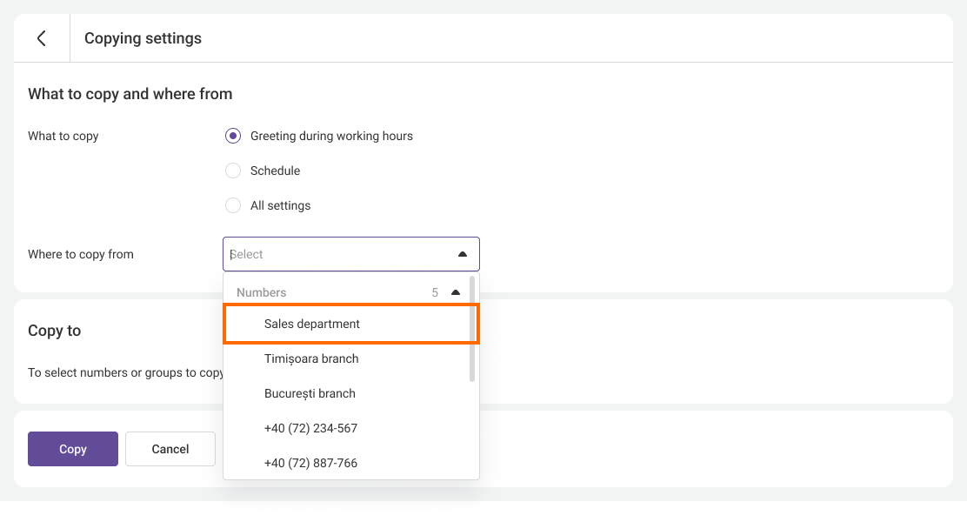Enable the All settings radio button
The image size is (967, 522).
tap(233, 205)
